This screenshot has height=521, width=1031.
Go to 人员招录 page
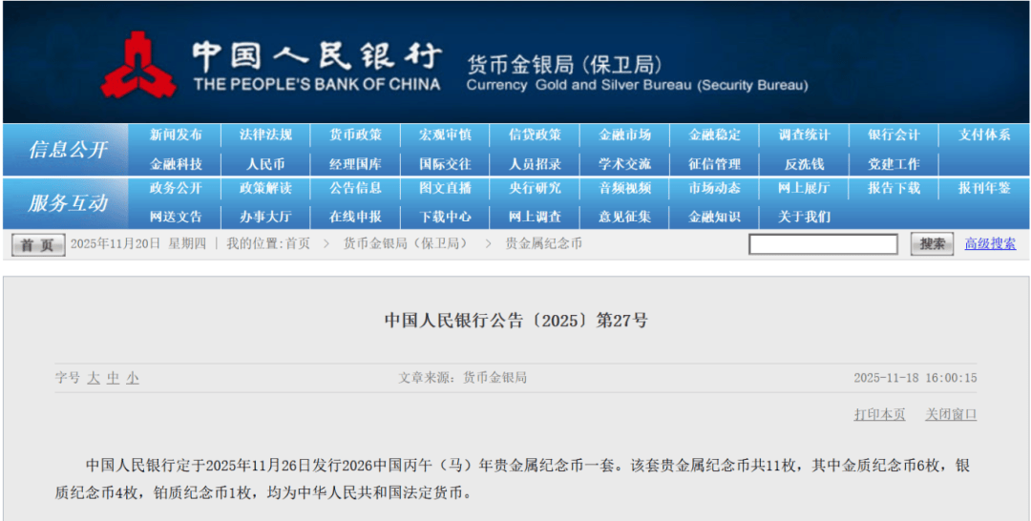535,163
